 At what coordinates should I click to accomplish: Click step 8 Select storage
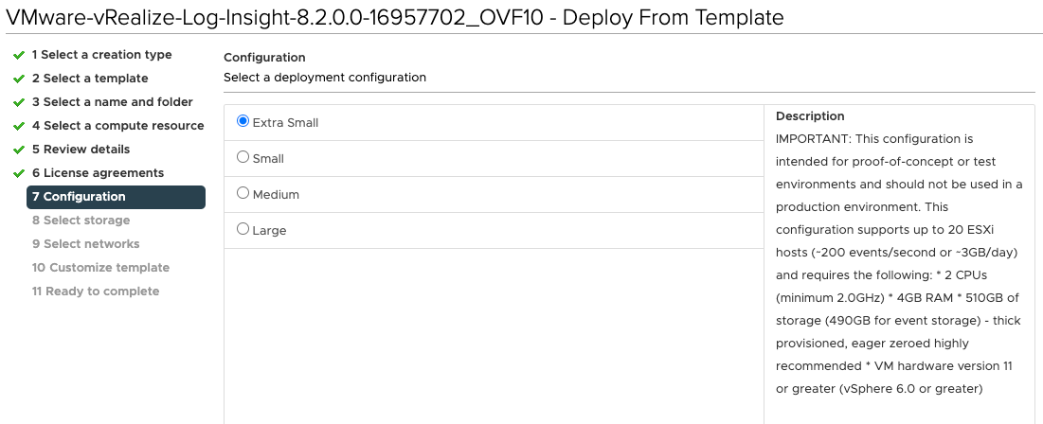point(81,221)
